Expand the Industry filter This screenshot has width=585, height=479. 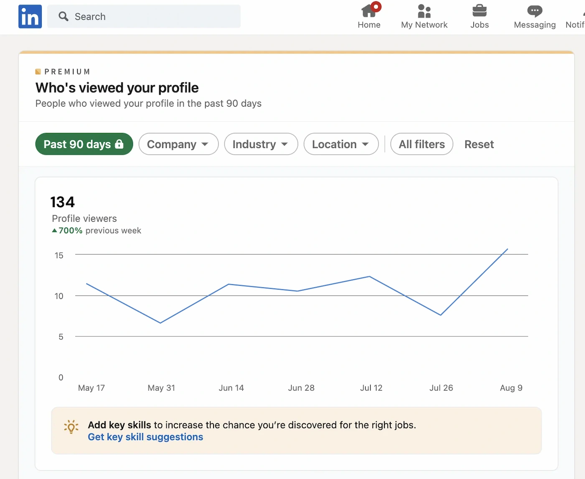click(x=261, y=144)
